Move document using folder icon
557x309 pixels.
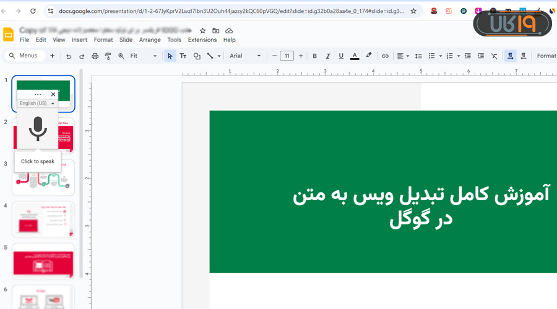(x=215, y=31)
